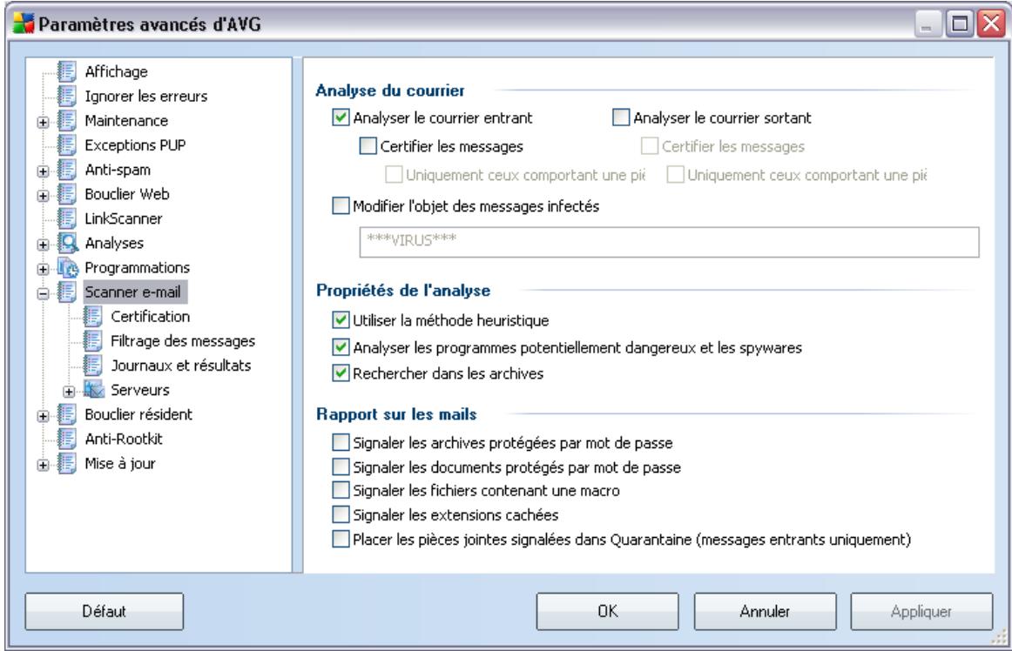
Task: Confirm settings with OK button
Action: point(607,611)
